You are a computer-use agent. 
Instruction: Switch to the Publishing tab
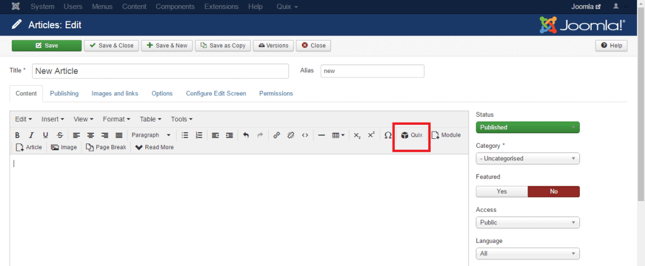(x=64, y=94)
